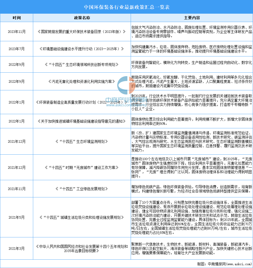Click policy 《环境基础设施建设水平提升行动（2023—2025年）》

click(82, 49)
